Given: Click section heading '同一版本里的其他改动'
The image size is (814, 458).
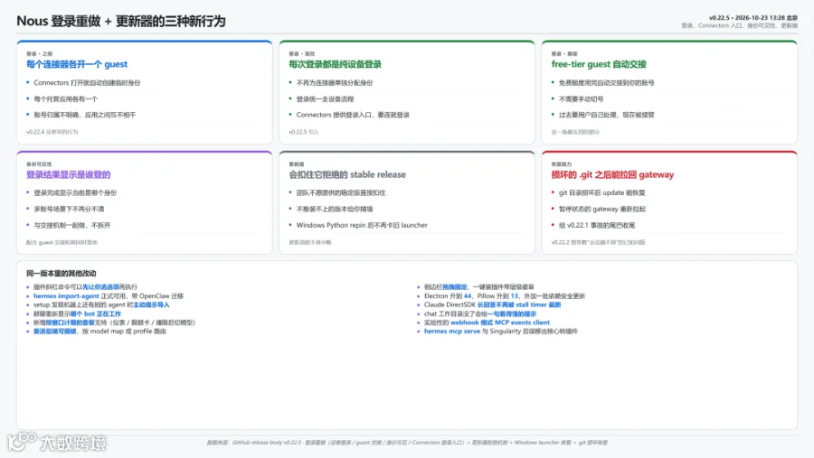Looking at the screenshot, I should (62, 274).
